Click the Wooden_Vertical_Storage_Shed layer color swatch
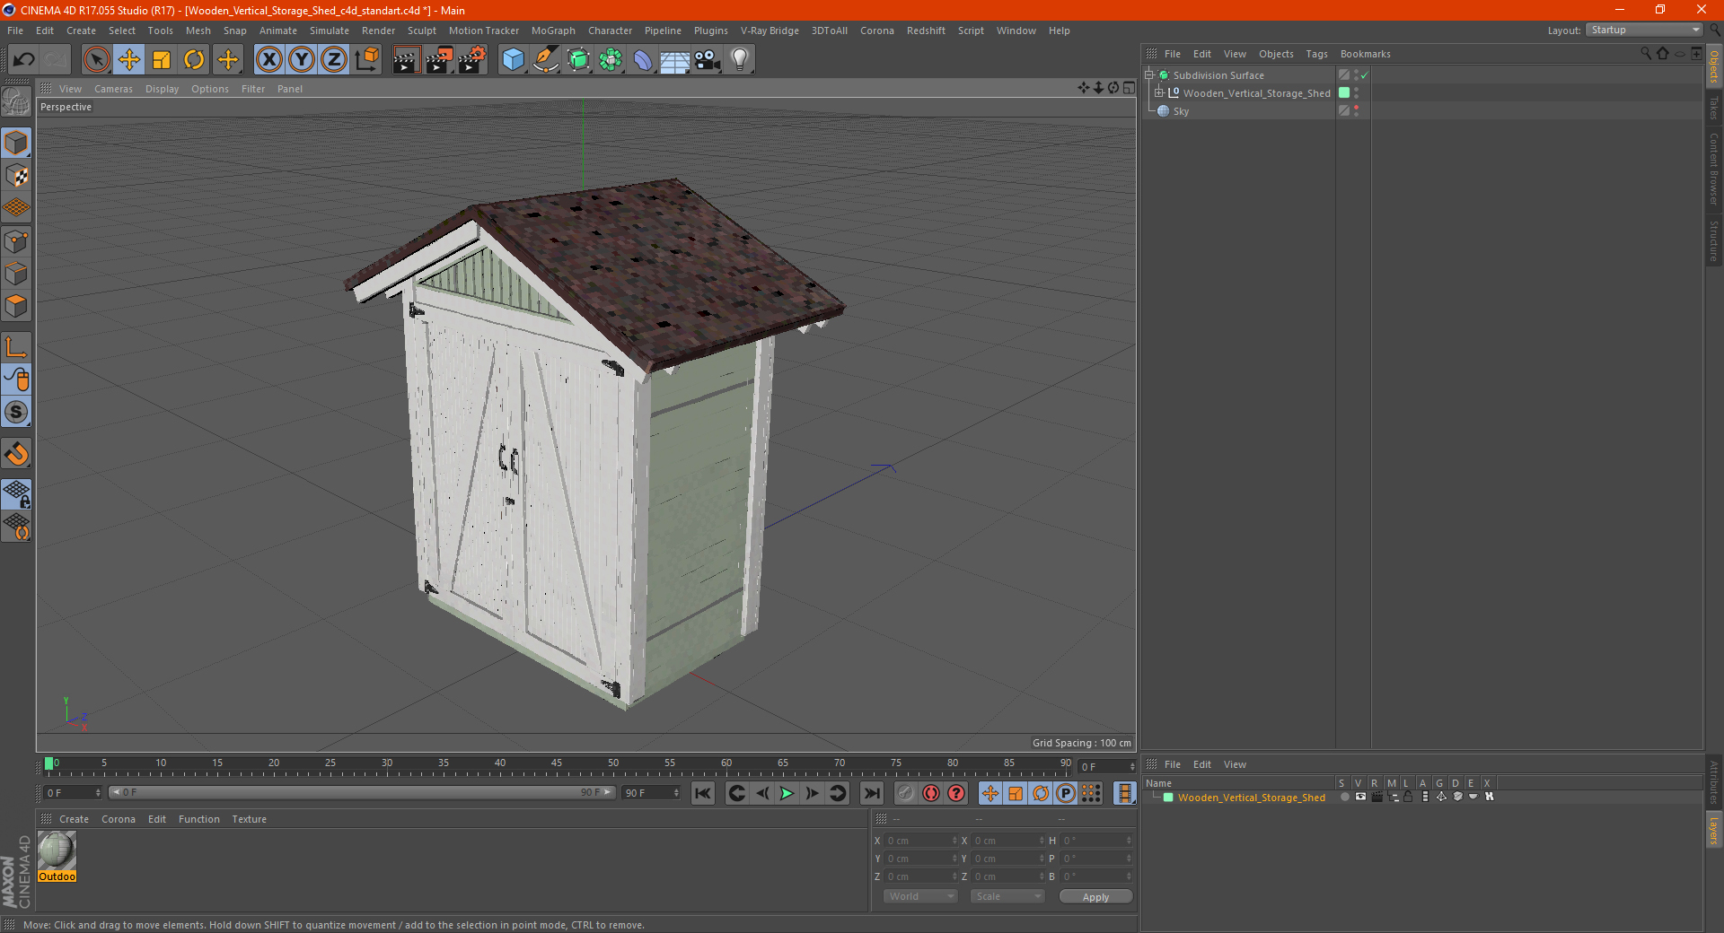Screen dimensions: 1724x933 click(x=1168, y=798)
